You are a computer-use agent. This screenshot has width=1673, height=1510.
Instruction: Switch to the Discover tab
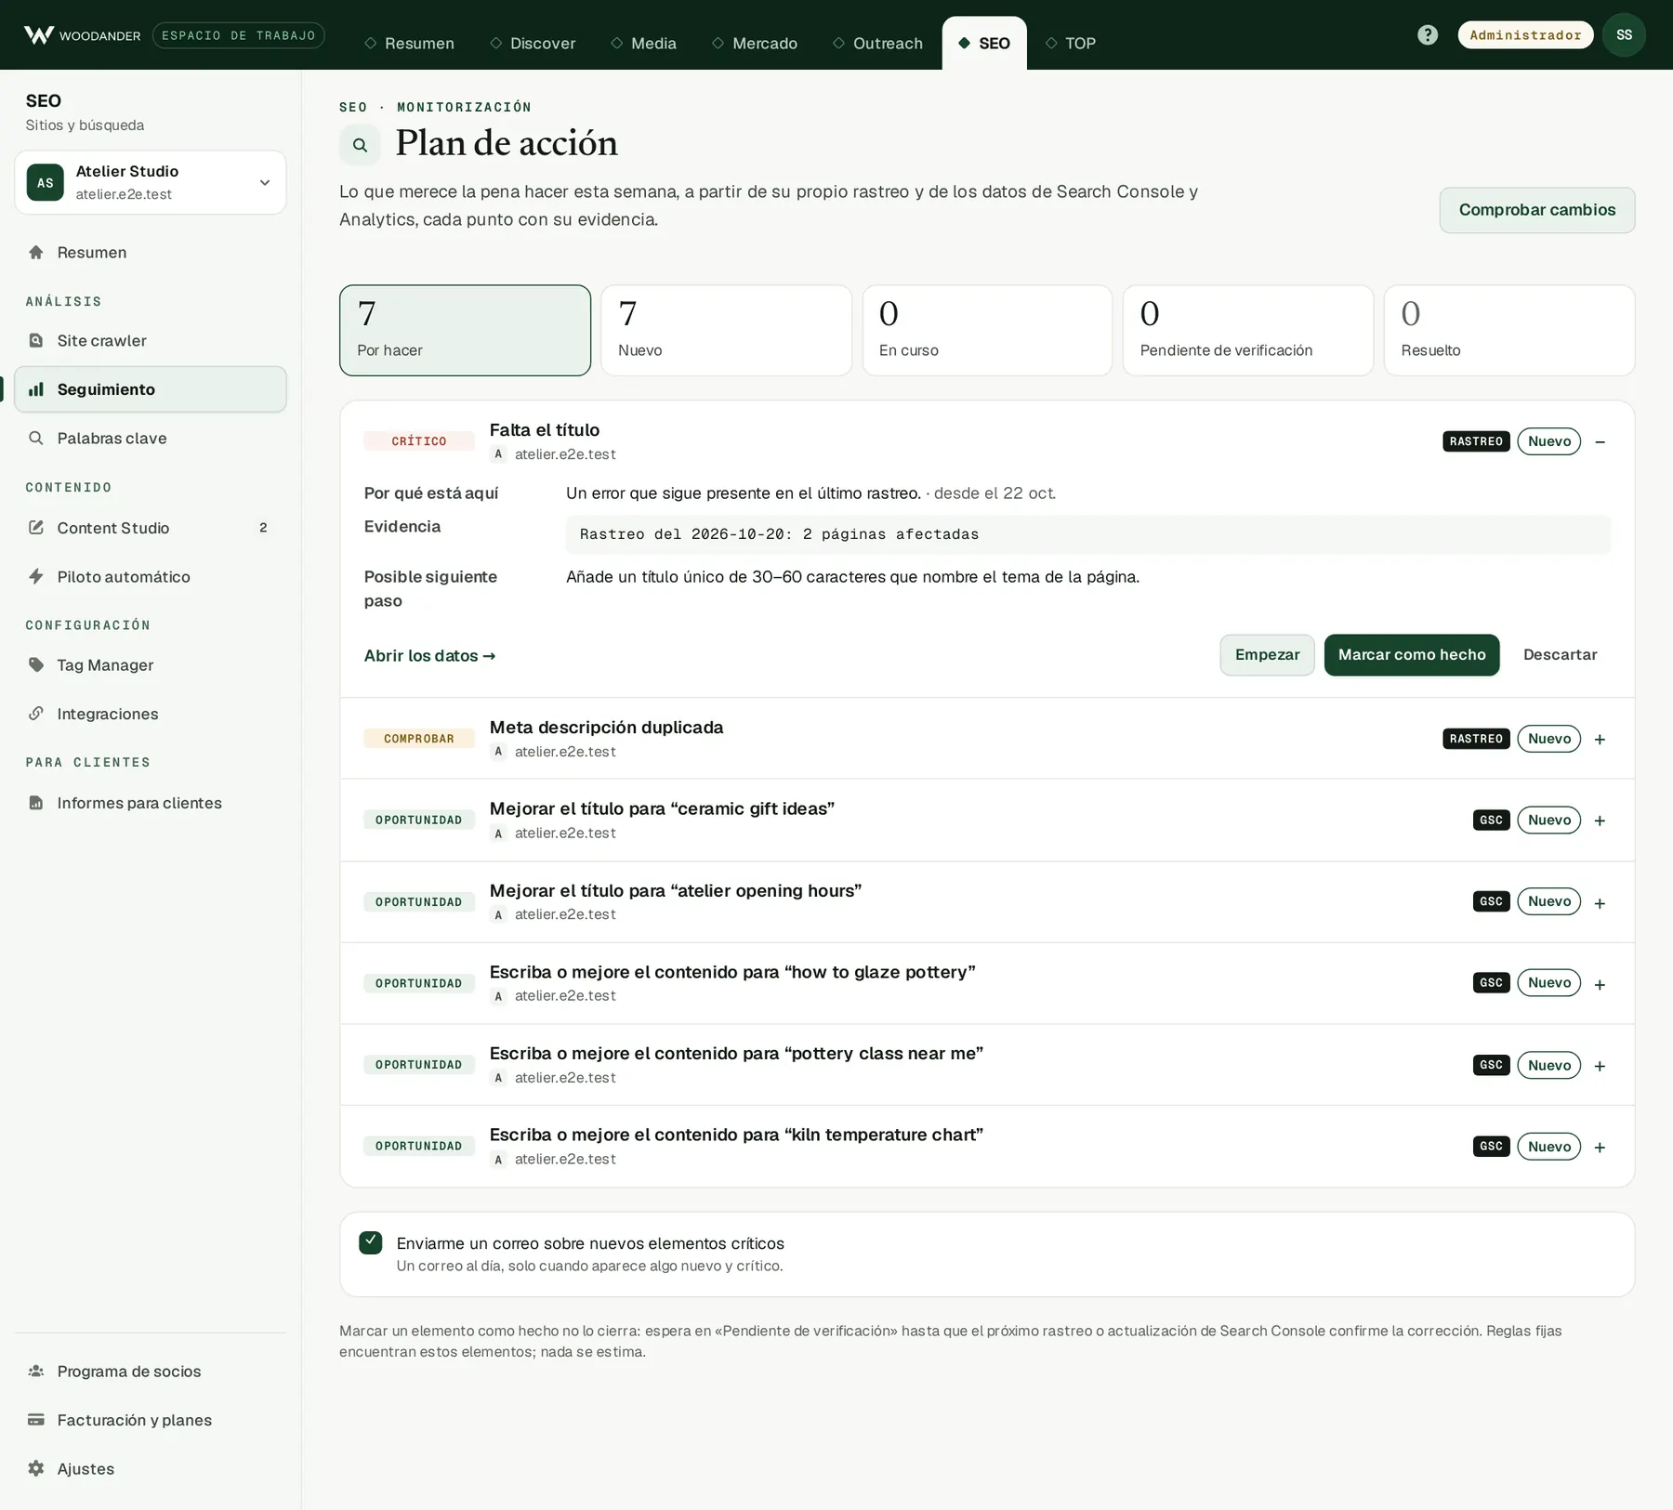[x=533, y=44]
